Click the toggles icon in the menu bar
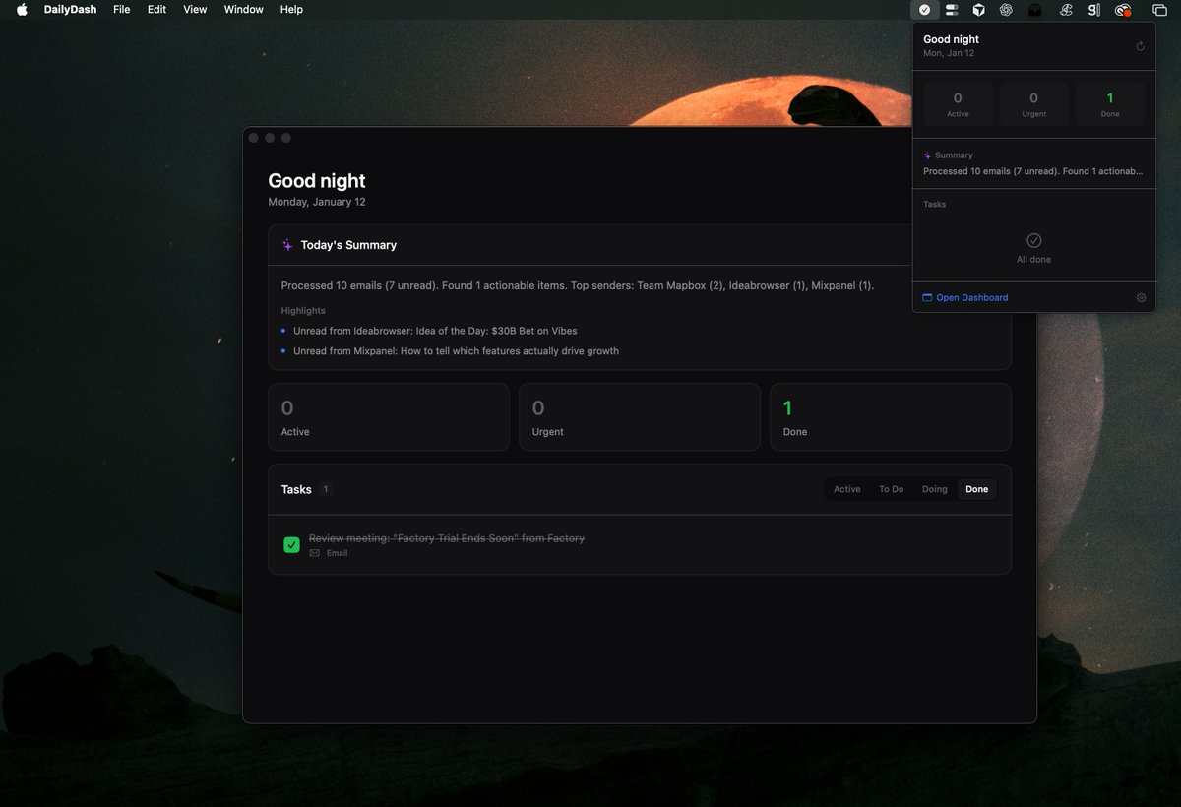 [952, 9]
